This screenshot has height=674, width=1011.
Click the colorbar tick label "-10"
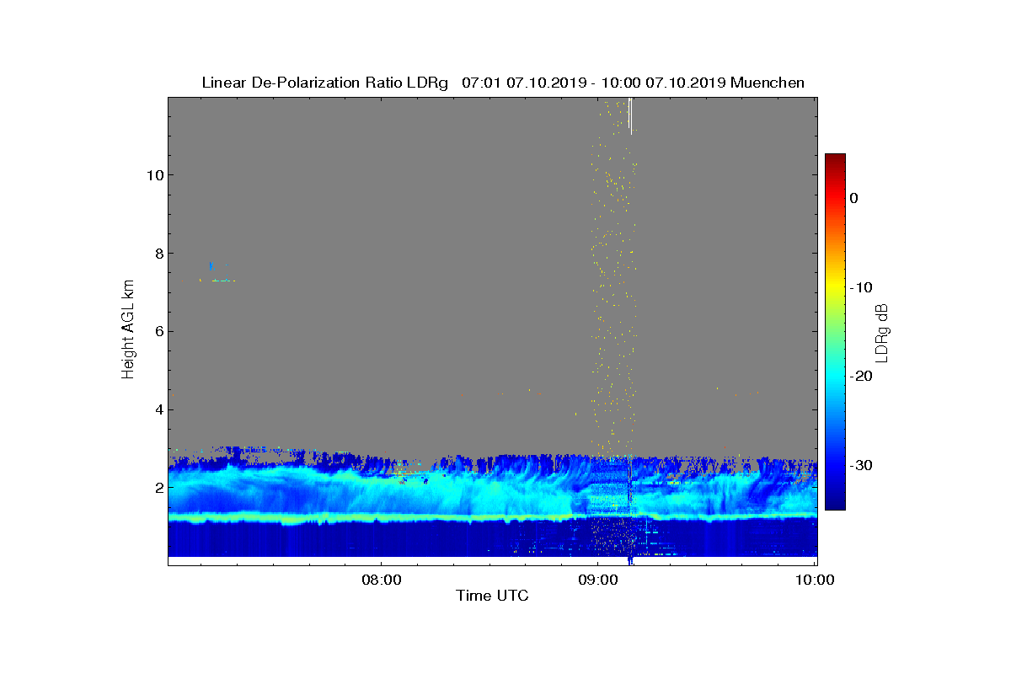tap(861, 287)
